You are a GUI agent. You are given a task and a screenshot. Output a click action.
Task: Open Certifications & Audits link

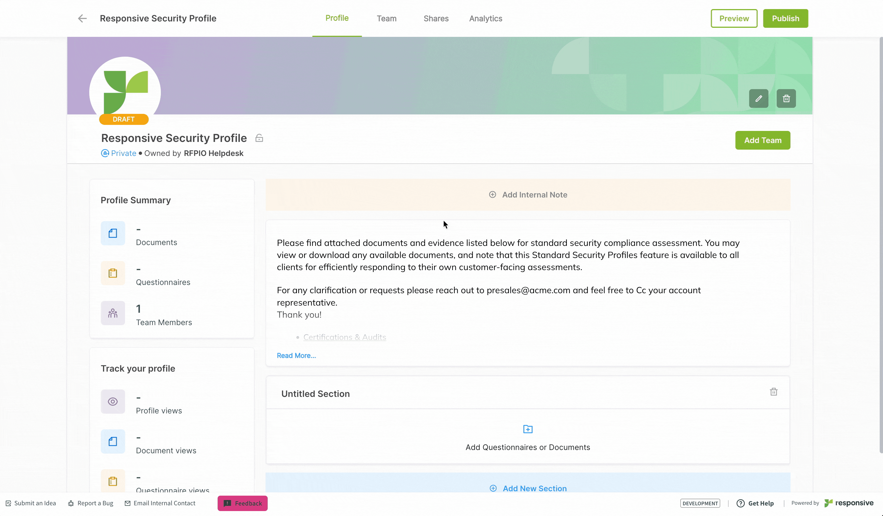coord(345,337)
